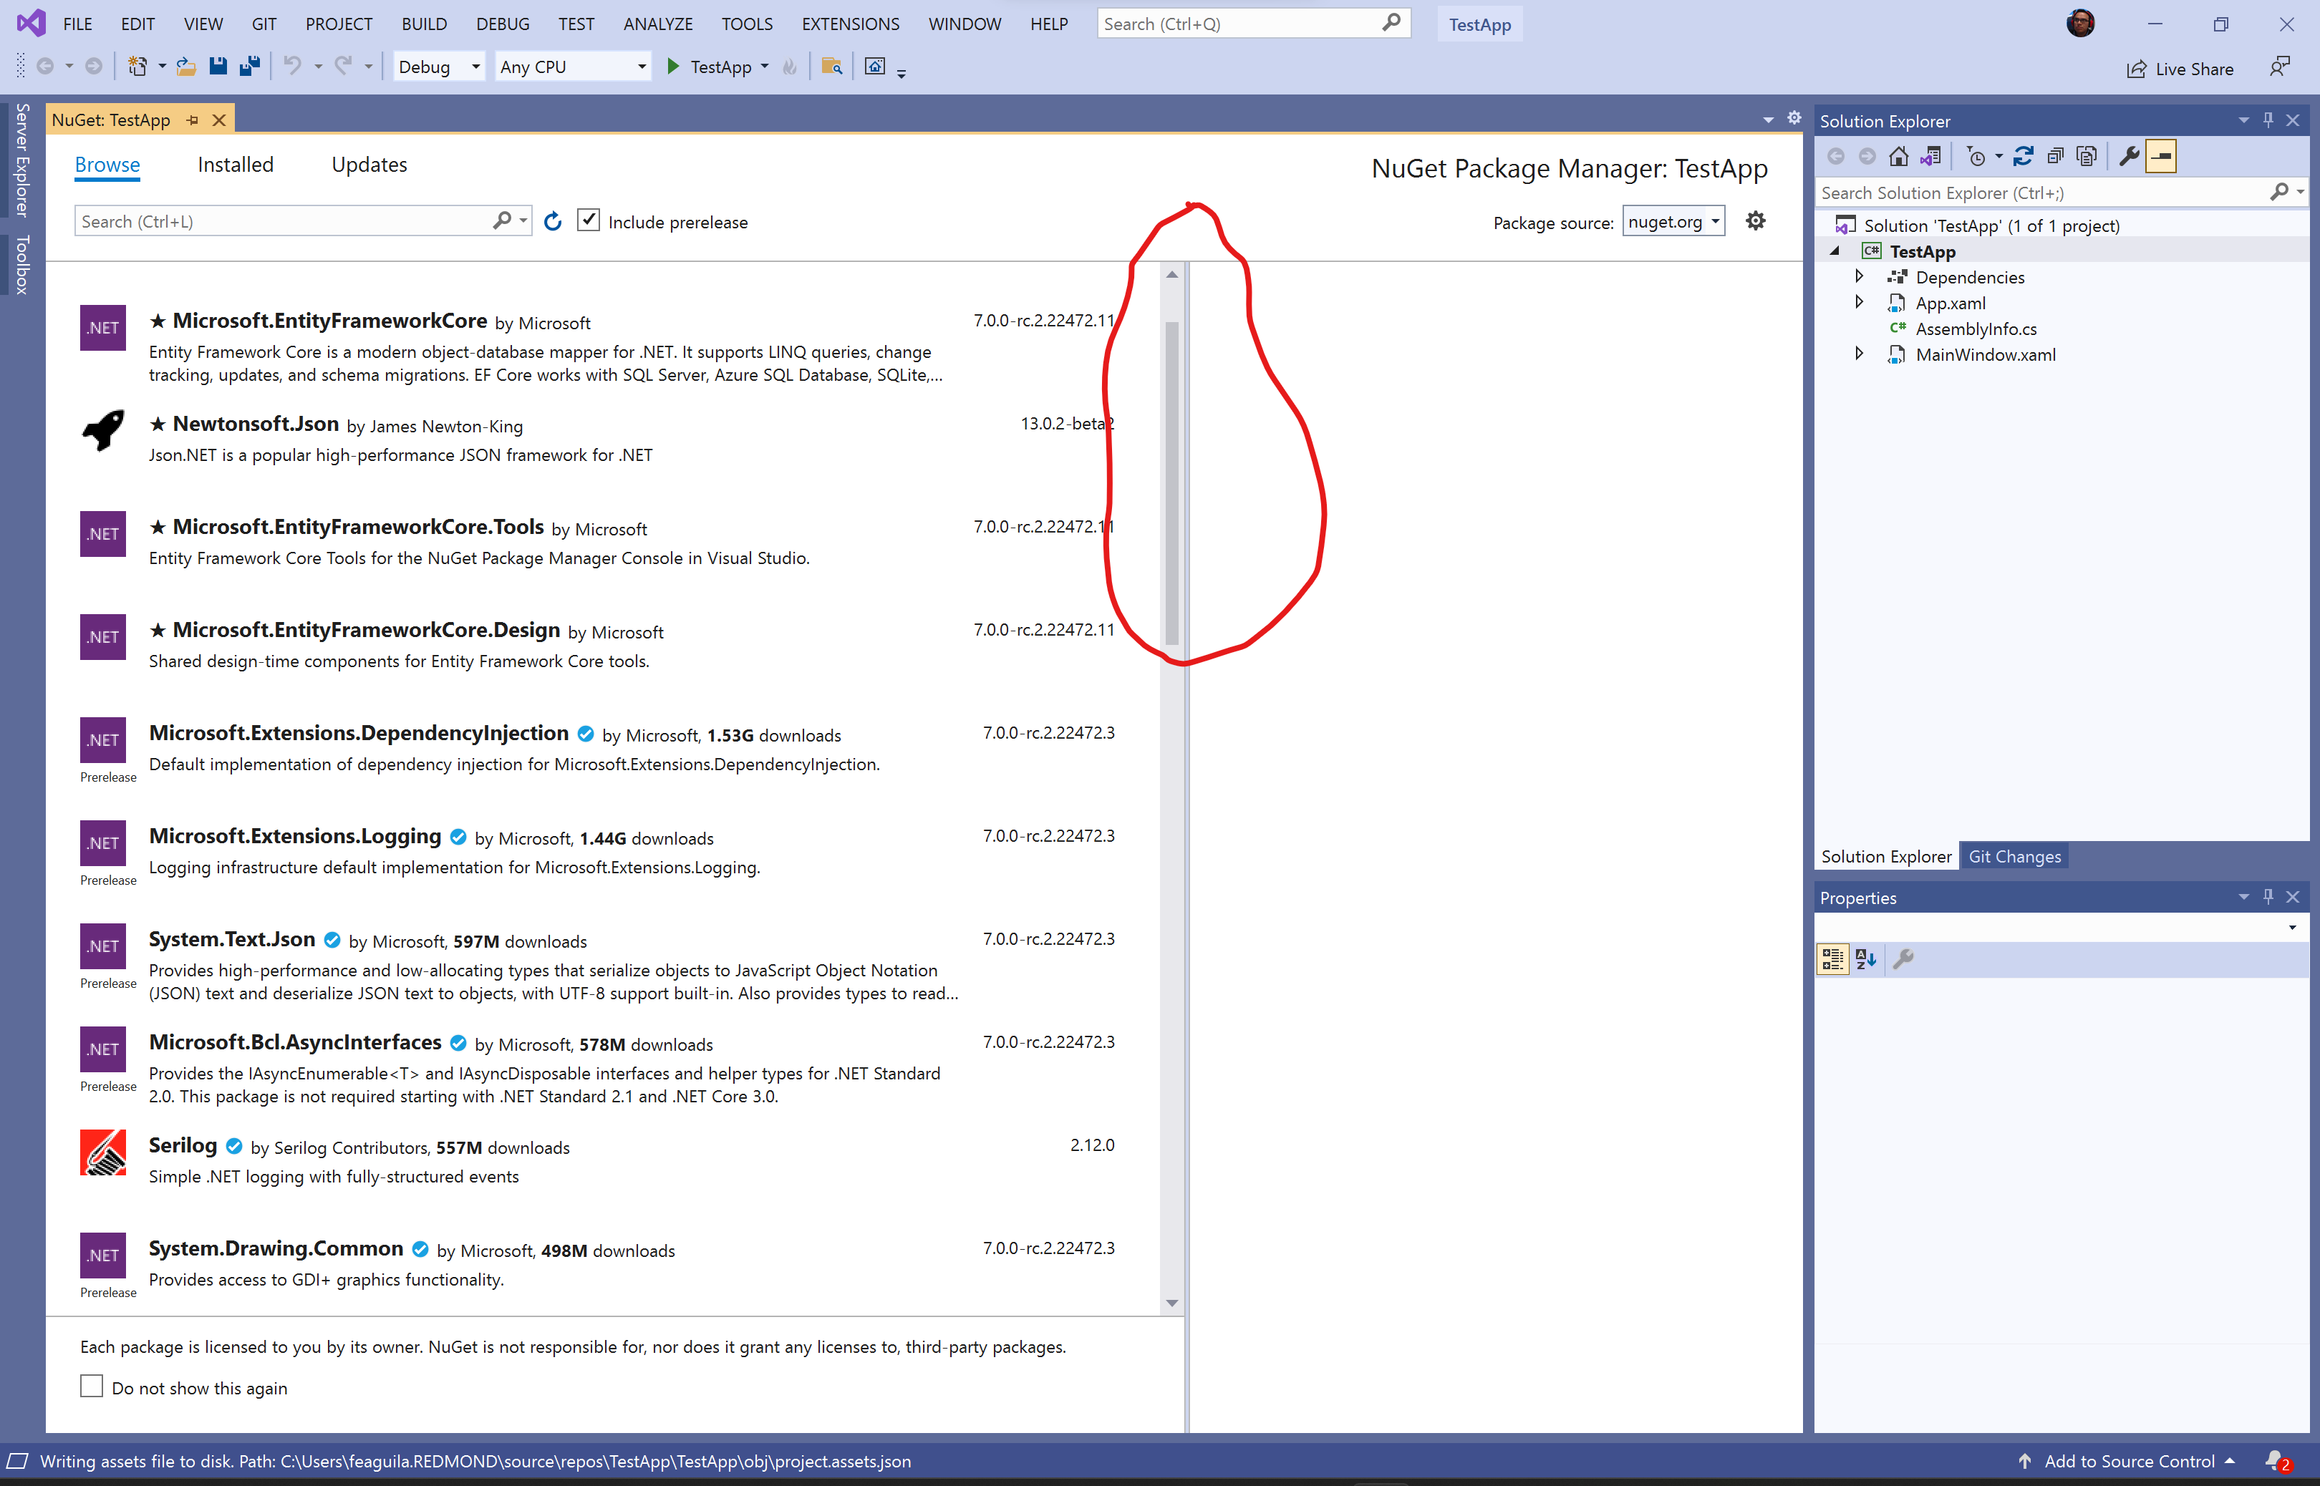2320x1486 pixels.
Task: Click Live Share button
Action: coord(2180,69)
